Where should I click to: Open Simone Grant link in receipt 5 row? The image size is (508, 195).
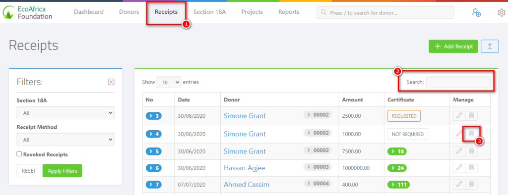coord(245,151)
